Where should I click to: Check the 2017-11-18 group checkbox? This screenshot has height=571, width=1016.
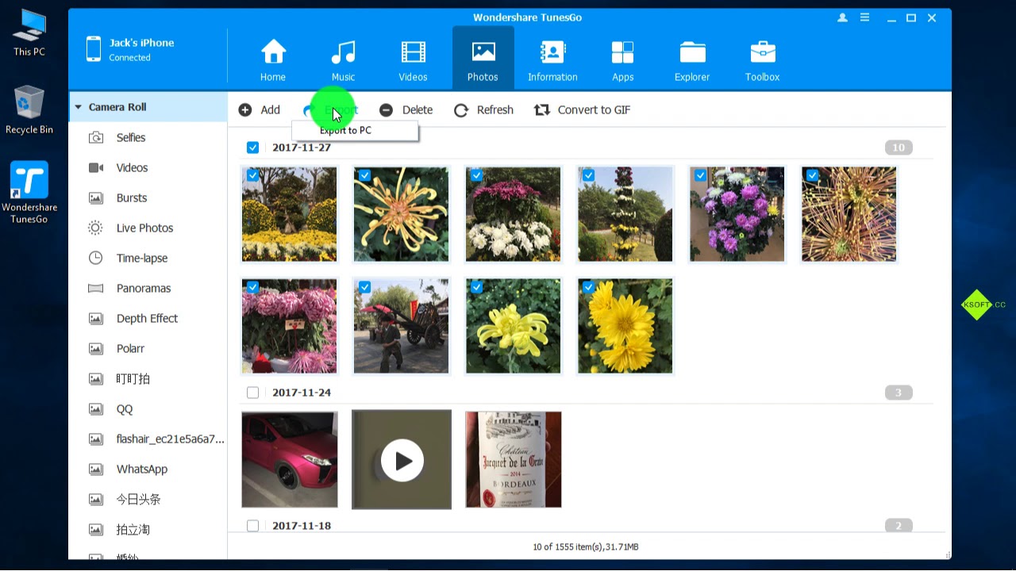point(252,526)
